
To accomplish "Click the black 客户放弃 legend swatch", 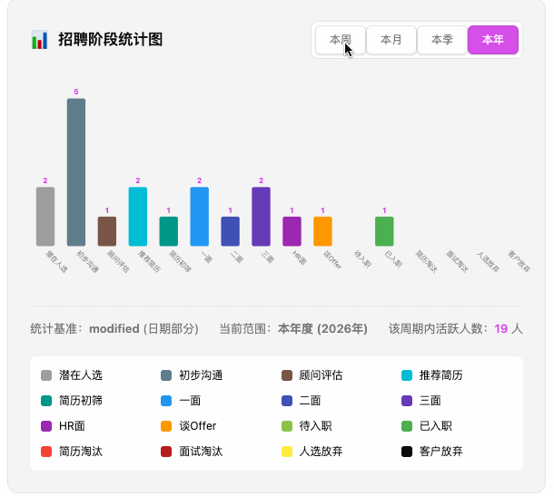I will pyautogui.click(x=407, y=452).
